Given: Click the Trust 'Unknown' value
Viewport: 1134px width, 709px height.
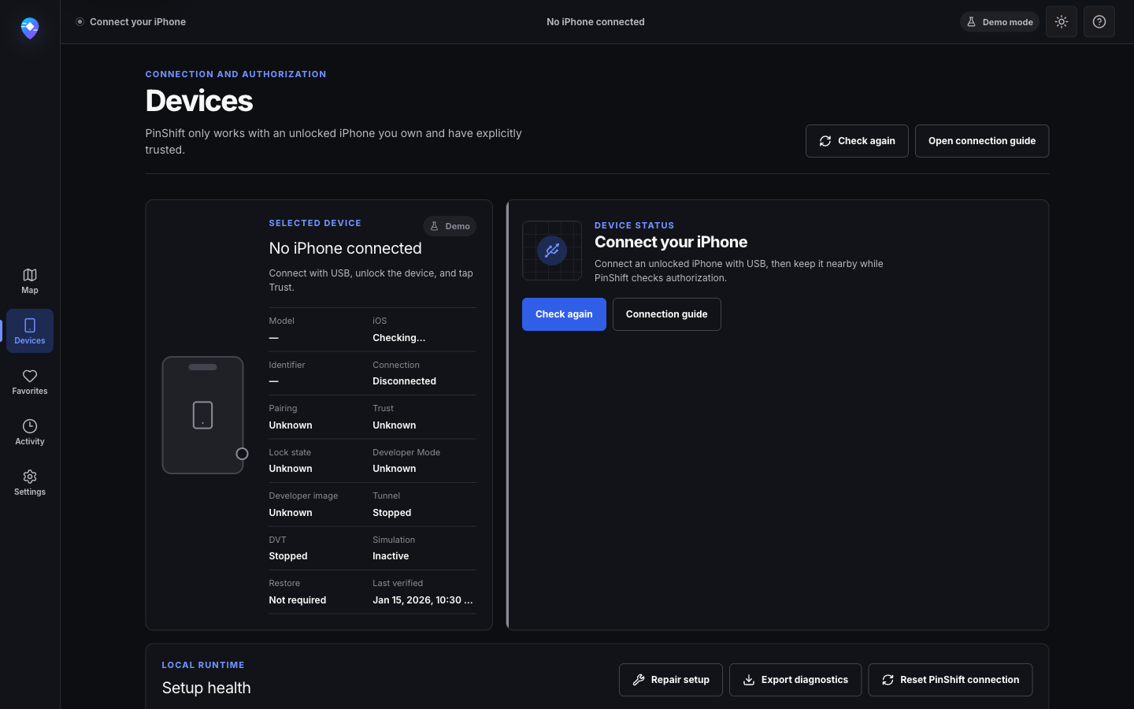Looking at the screenshot, I should click(x=395, y=425).
